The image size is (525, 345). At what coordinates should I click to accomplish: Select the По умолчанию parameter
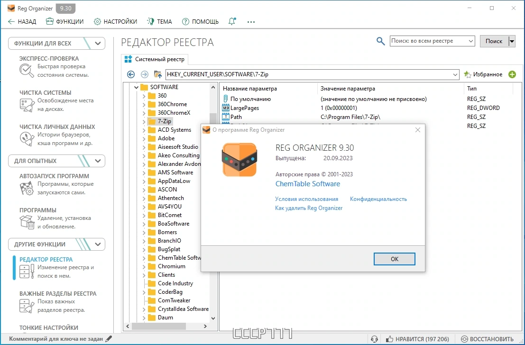tap(250, 99)
